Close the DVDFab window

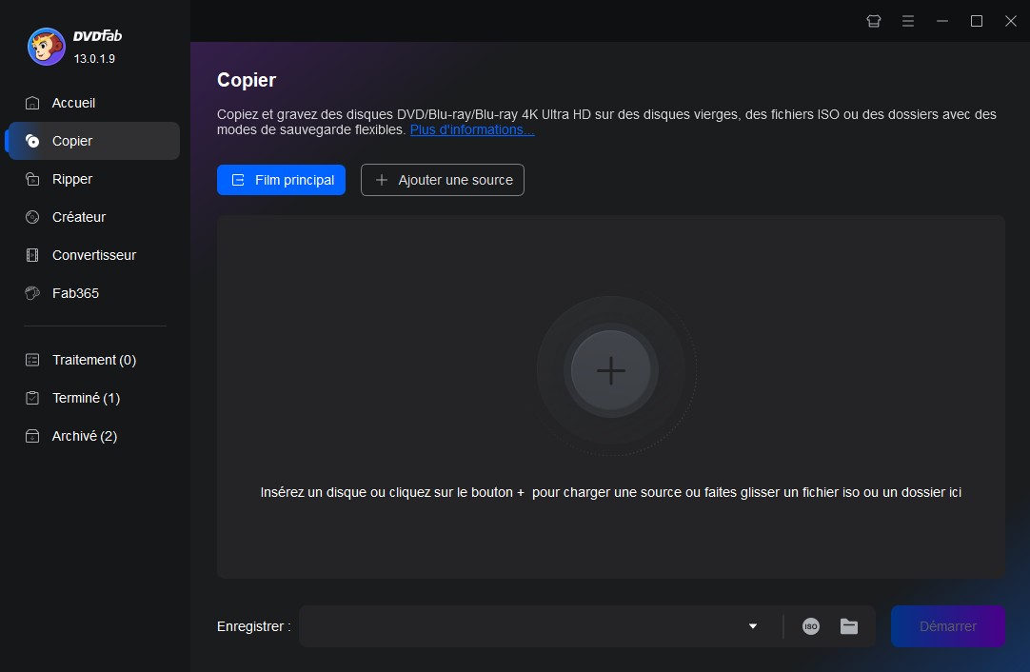[x=1011, y=21]
